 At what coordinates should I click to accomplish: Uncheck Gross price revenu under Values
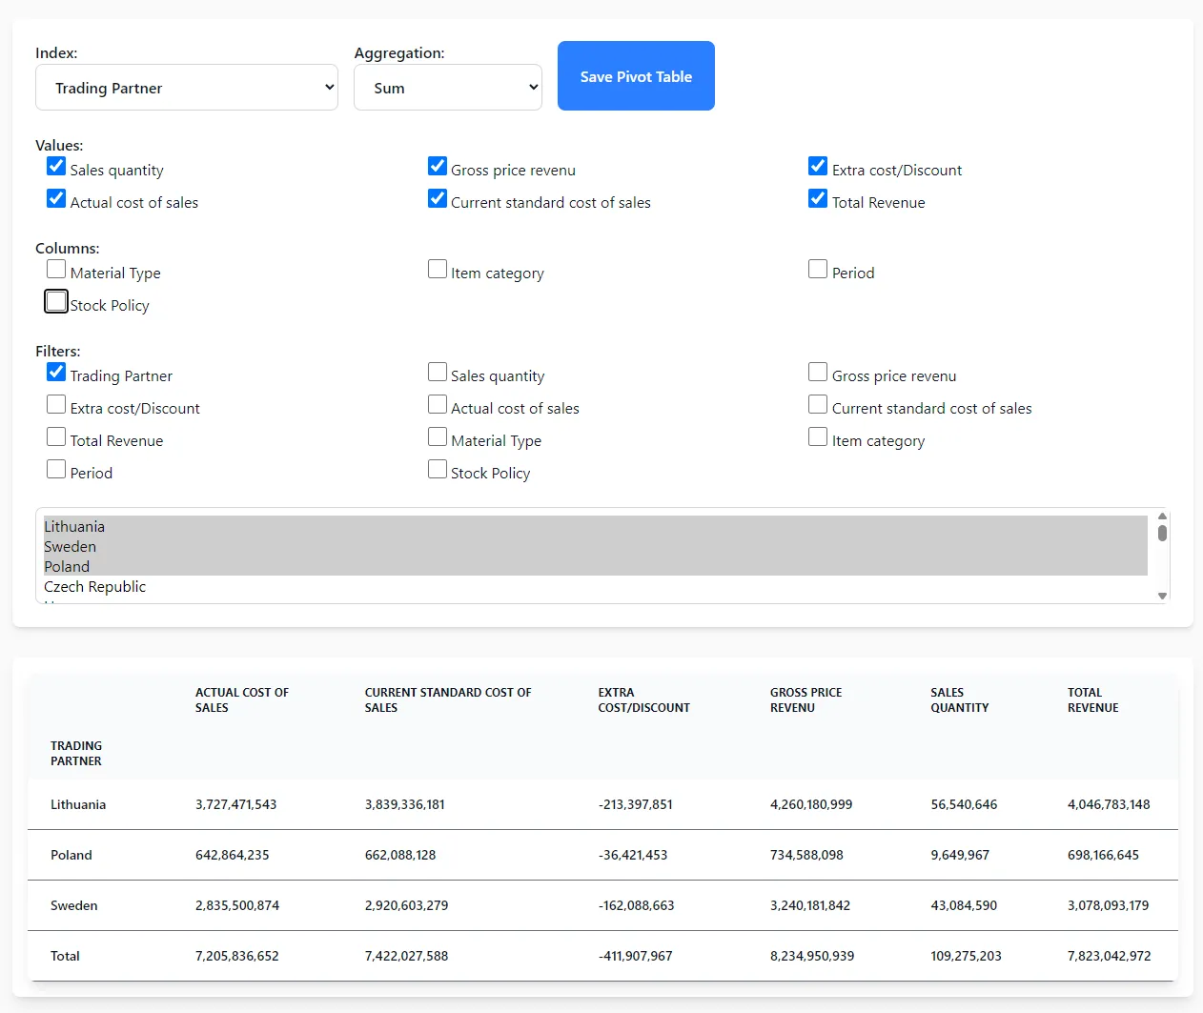(438, 167)
